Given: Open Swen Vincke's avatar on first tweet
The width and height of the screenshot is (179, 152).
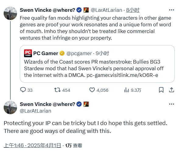Looking at the screenshot, I should pos(10,13).
